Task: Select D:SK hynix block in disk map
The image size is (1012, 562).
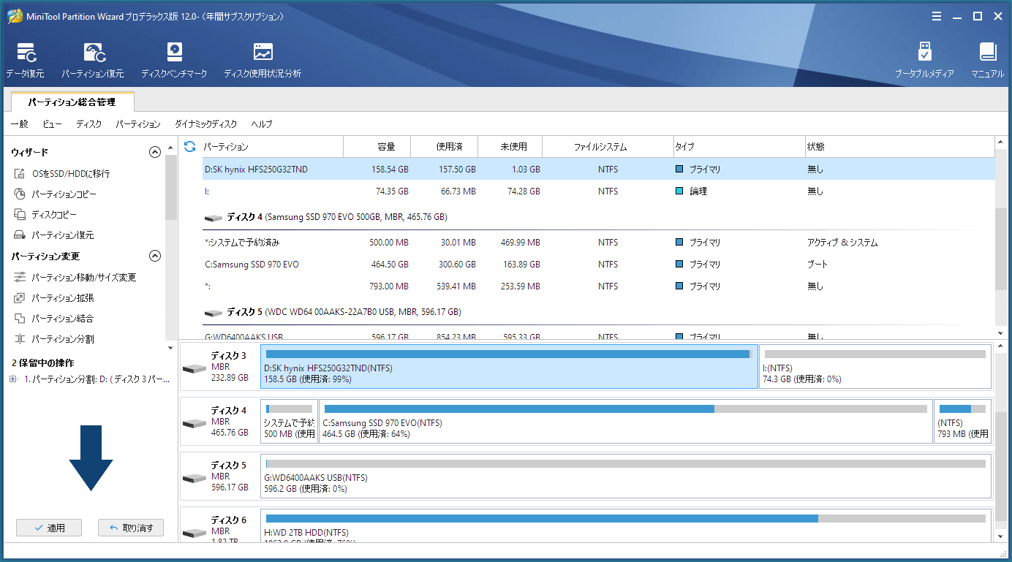Action: [509, 366]
